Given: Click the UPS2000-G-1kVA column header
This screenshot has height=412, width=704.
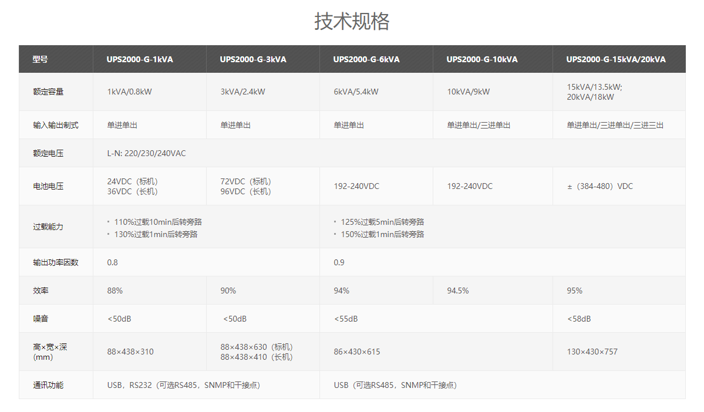Looking at the screenshot, I should point(150,59).
